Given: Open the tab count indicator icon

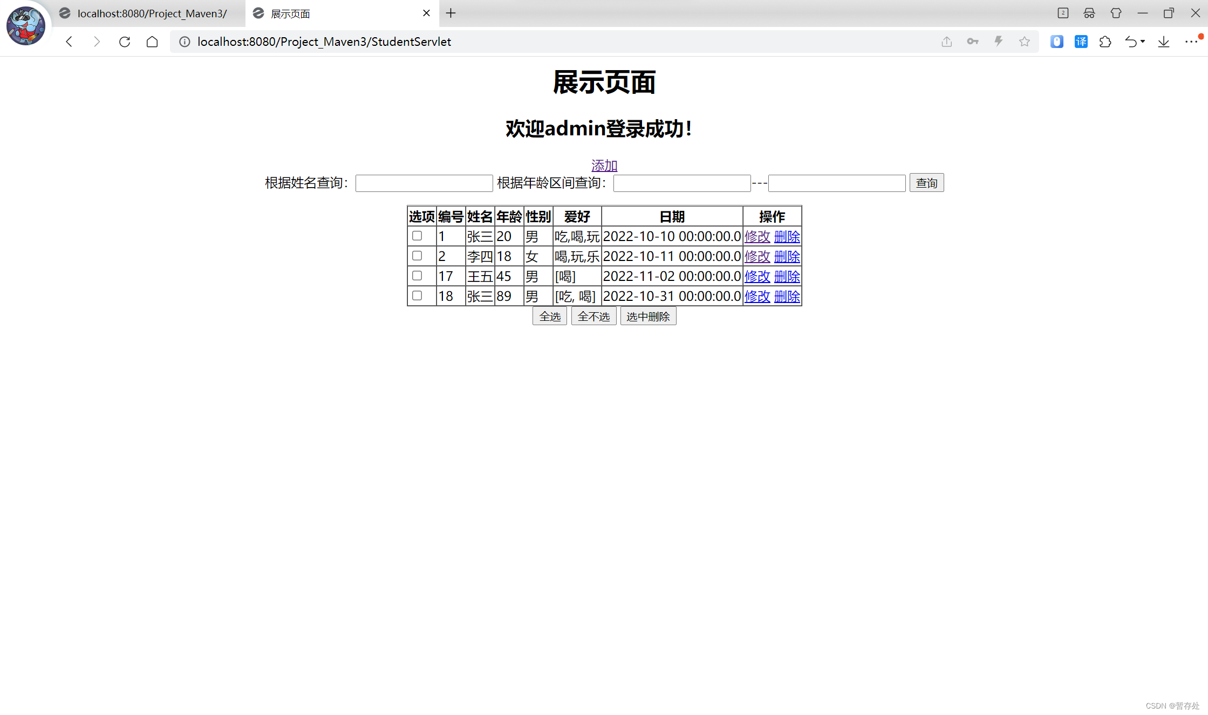Looking at the screenshot, I should (1063, 13).
